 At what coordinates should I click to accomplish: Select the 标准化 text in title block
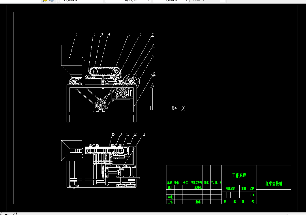click(198, 188)
